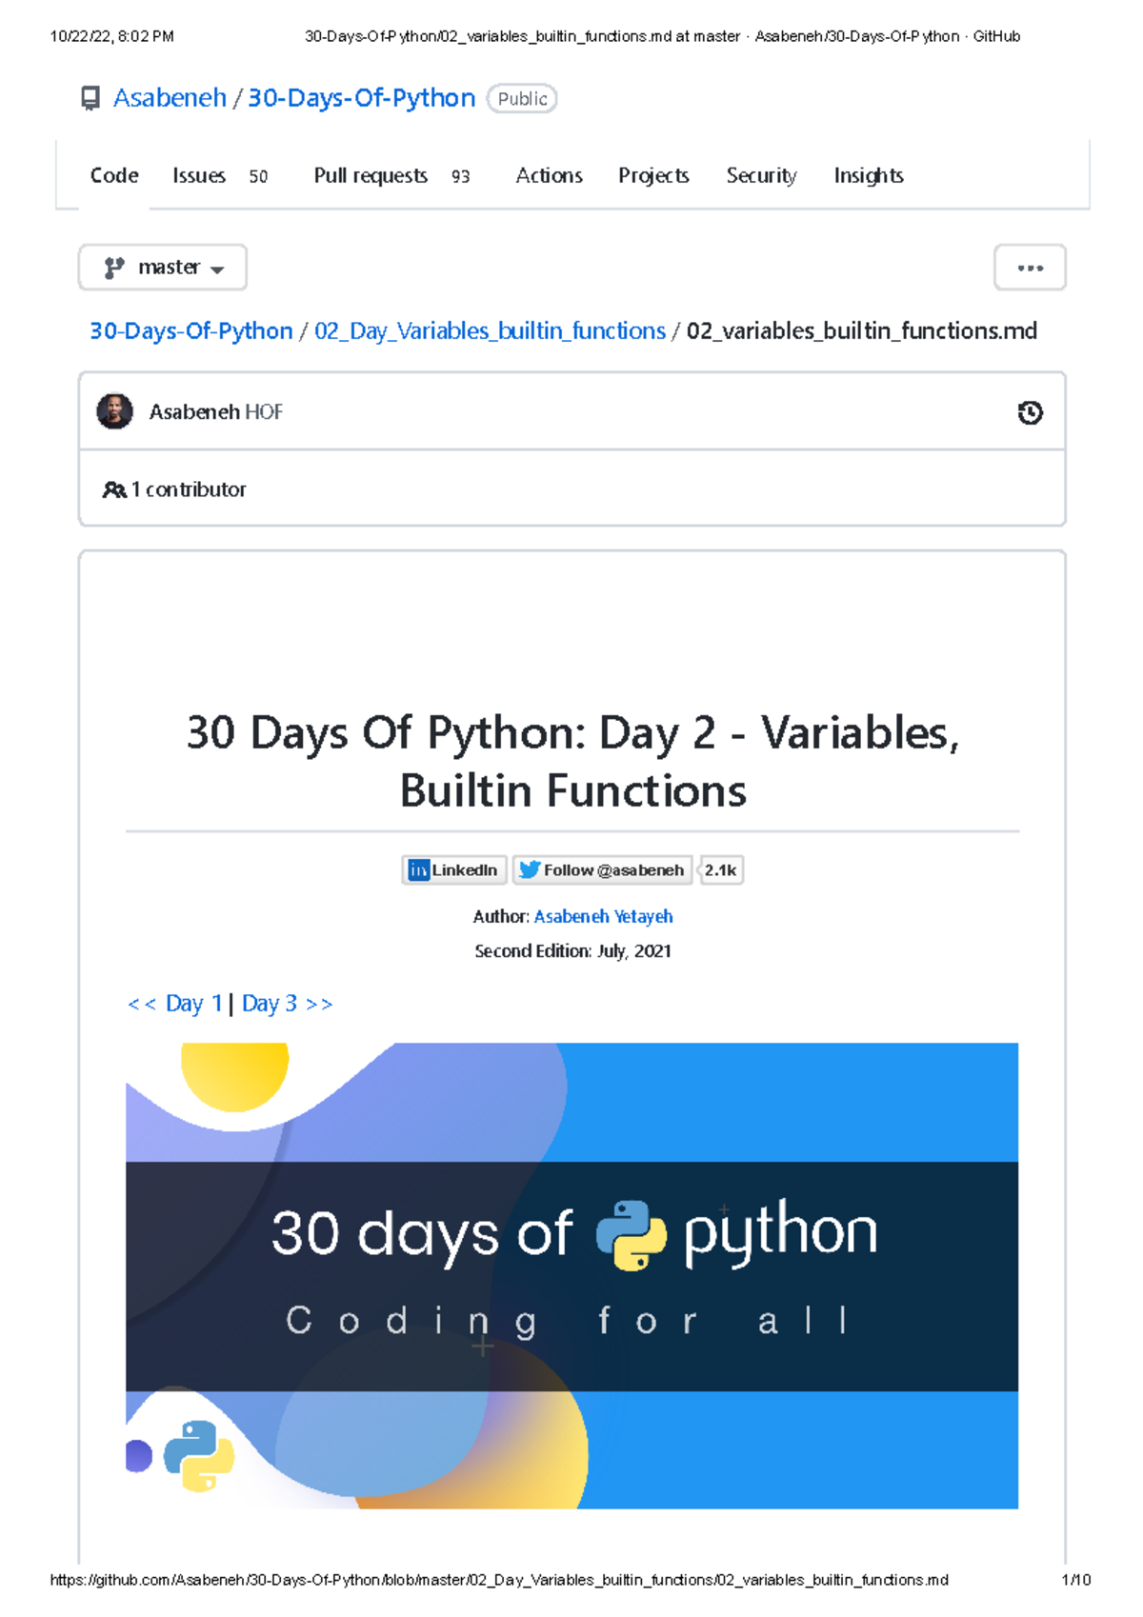Click the 30 days of python banner
The width and height of the screenshot is (1143, 1617).
tap(571, 1275)
